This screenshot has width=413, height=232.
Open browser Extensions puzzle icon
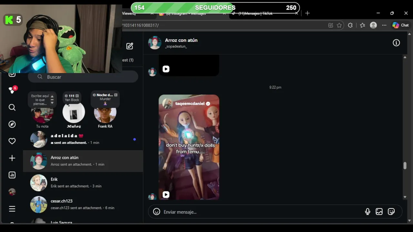click(x=350, y=25)
